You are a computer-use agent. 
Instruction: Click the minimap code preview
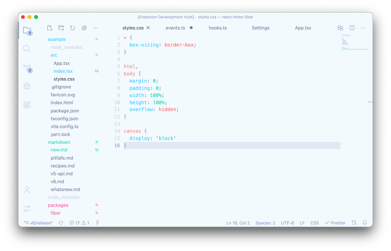(355, 42)
